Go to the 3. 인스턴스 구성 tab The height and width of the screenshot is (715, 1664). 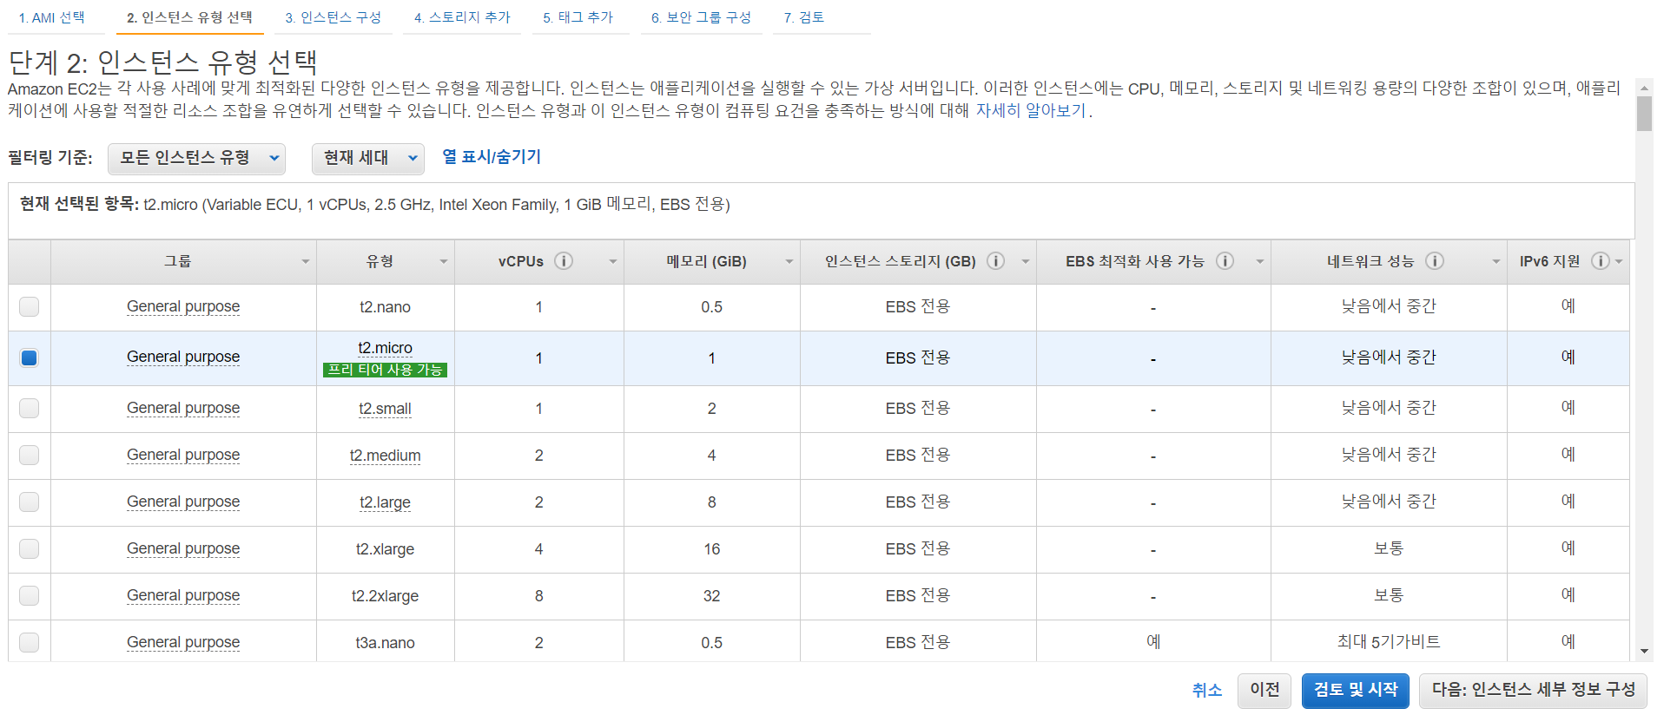(333, 17)
